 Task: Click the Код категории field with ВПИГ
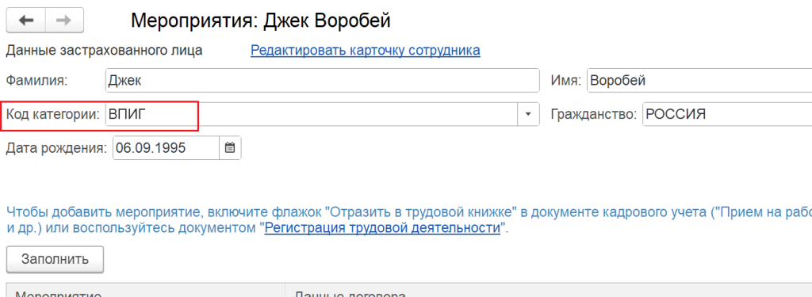311,114
